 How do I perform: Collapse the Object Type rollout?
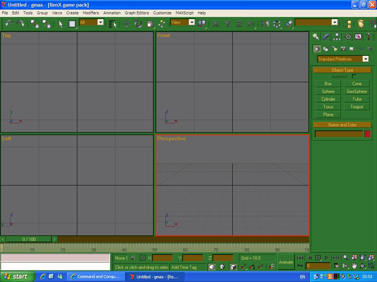(x=316, y=70)
